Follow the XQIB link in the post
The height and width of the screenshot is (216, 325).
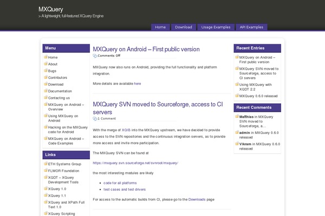click(x=126, y=130)
